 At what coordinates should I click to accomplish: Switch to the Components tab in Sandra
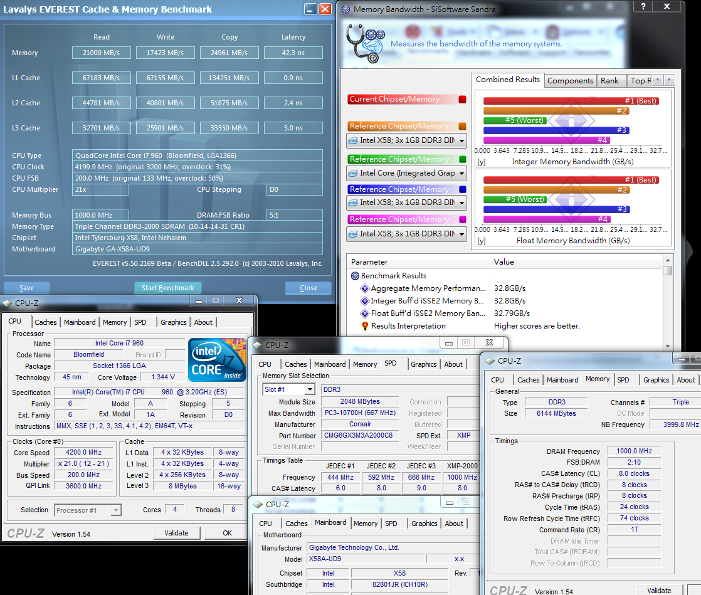(x=569, y=81)
